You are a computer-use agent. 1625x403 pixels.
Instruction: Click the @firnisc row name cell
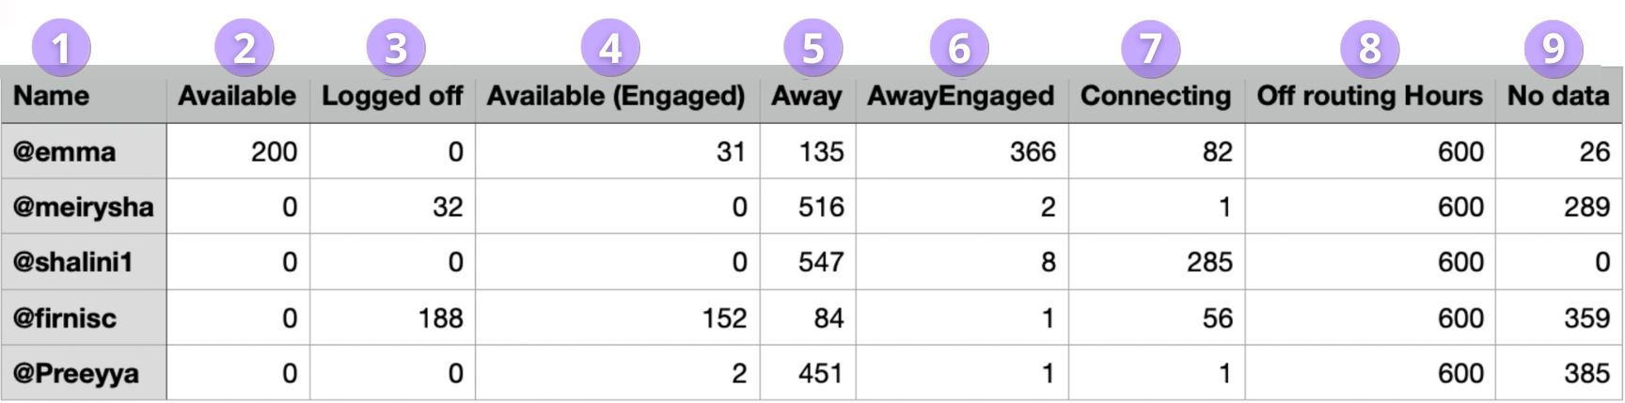click(x=65, y=318)
